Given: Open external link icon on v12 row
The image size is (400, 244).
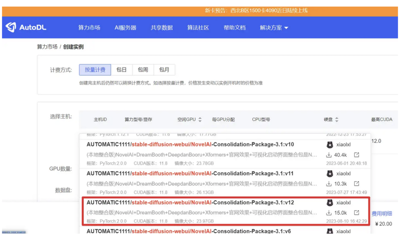Looking at the screenshot, I should pyautogui.click(x=356, y=212).
